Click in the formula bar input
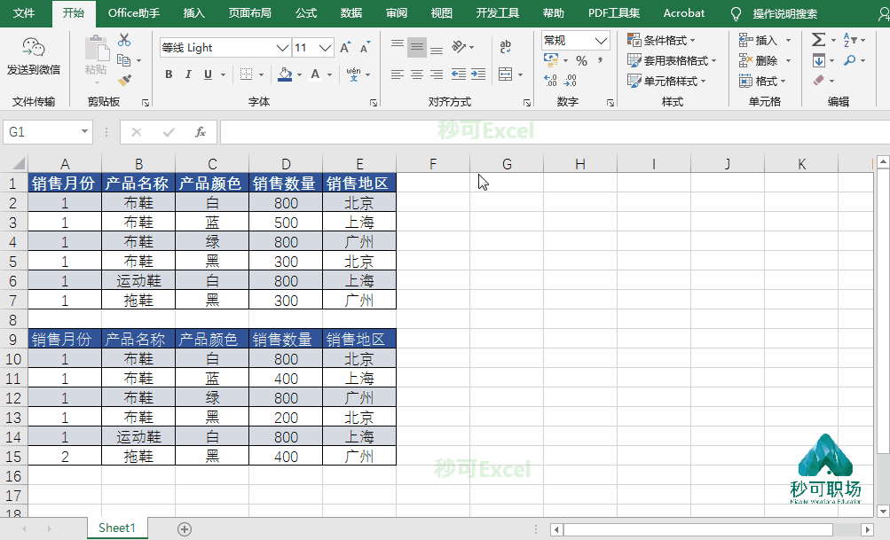This screenshot has height=540, width=890. pyautogui.click(x=555, y=132)
